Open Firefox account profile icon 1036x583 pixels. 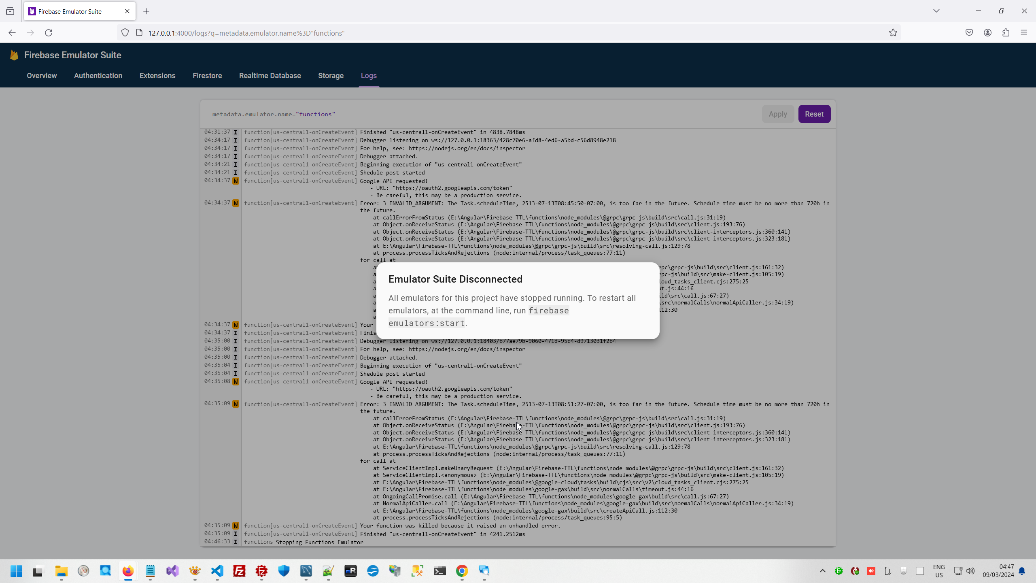point(987,33)
